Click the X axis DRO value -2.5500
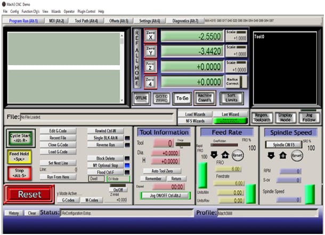Screen dimensions: 325x235 point(192,36)
